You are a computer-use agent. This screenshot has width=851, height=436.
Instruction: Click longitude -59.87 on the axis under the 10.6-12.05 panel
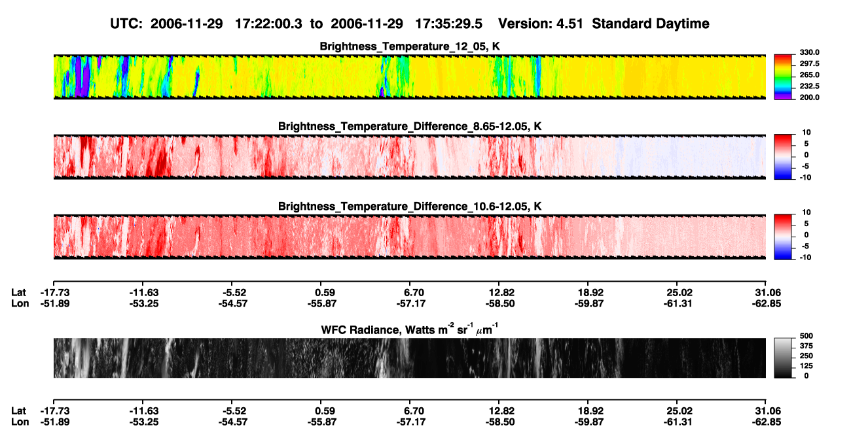pos(588,304)
